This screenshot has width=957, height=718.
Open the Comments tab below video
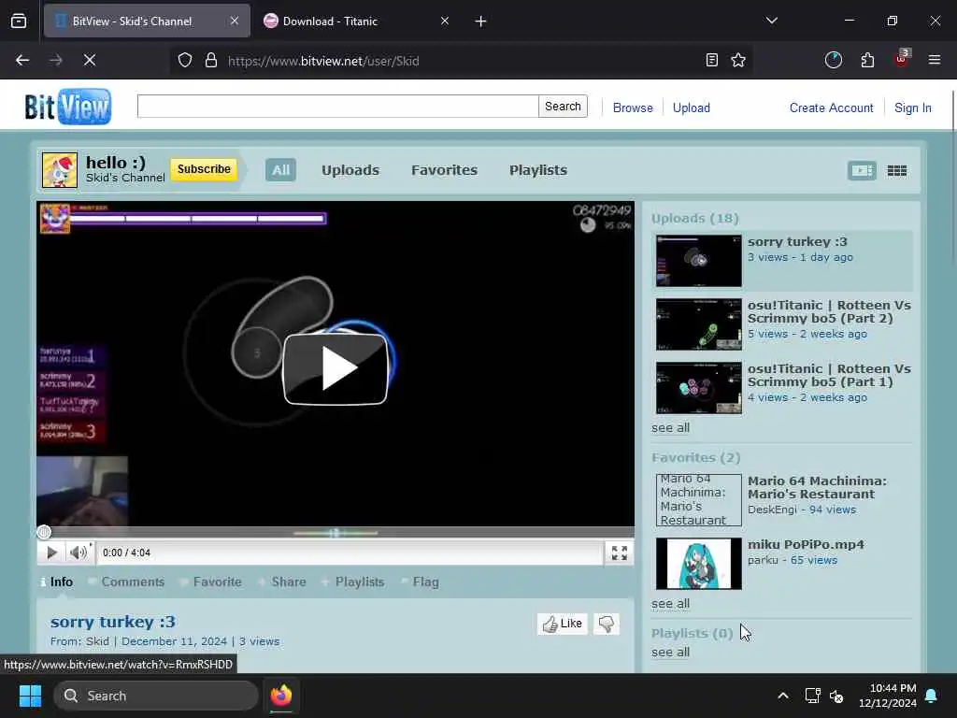click(x=127, y=582)
